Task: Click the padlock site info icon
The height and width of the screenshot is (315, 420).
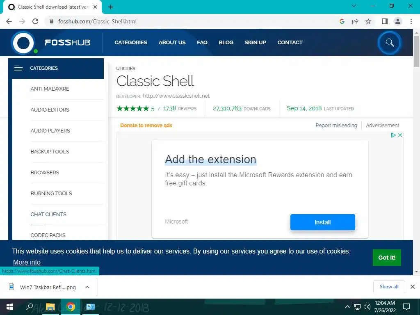Action: tap(52, 21)
